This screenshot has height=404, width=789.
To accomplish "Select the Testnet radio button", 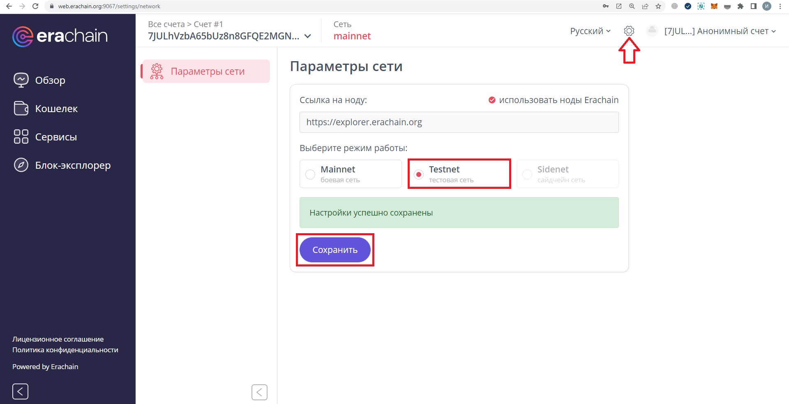I will point(418,174).
